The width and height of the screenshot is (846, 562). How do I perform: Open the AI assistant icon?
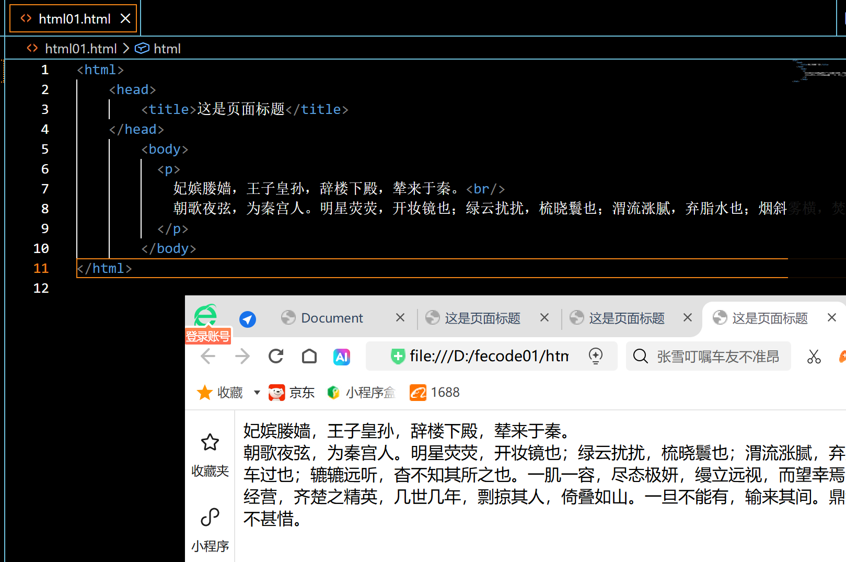point(342,357)
